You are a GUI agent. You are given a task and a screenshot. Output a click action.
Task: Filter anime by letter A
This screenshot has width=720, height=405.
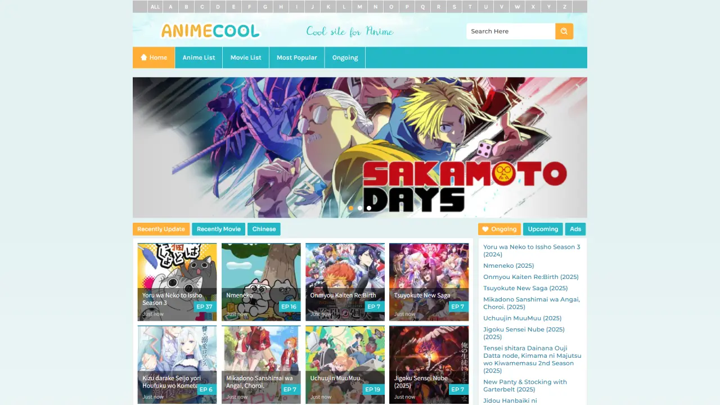[x=171, y=7]
